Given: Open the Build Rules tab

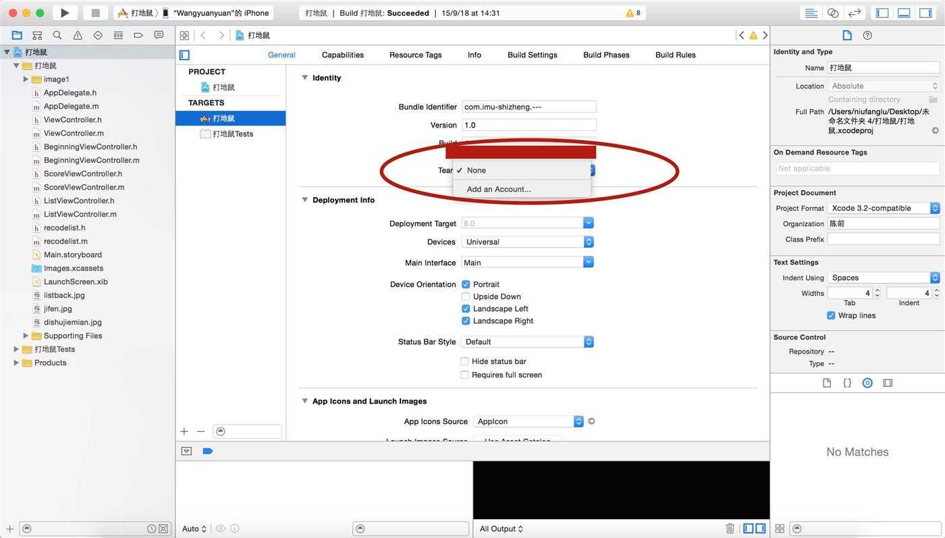Looking at the screenshot, I should pyautogui.click(x=676, y=55).
